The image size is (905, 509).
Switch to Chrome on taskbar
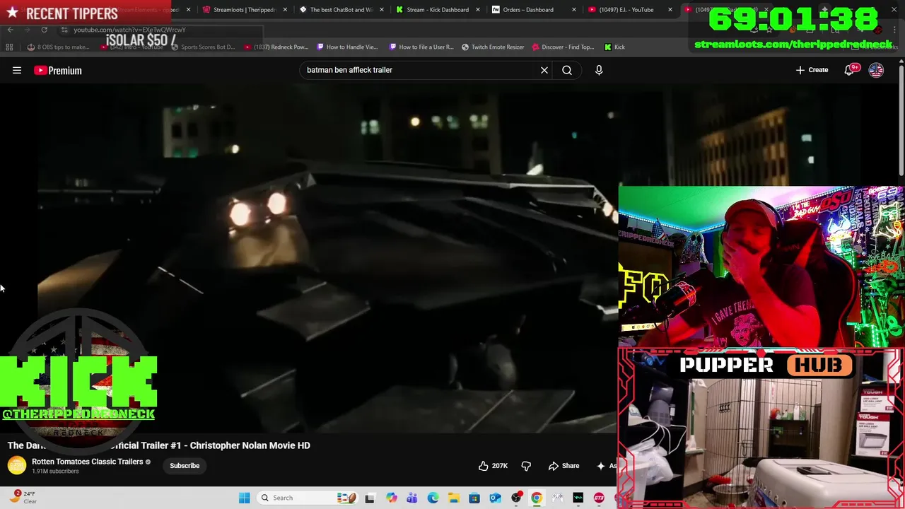tap(537, 498)
